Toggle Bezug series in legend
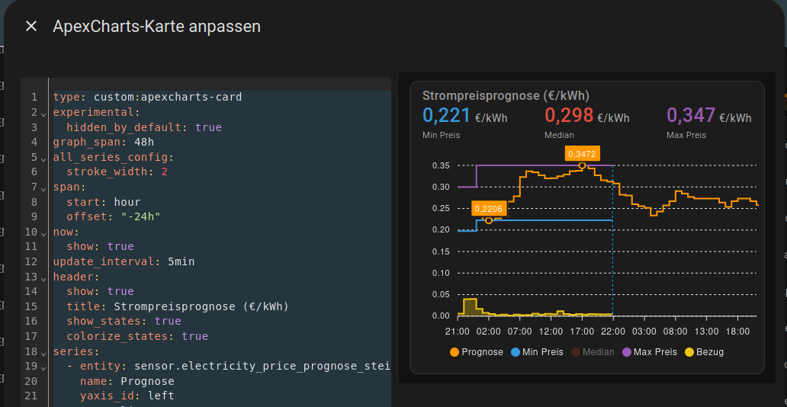 pos(704,352)
